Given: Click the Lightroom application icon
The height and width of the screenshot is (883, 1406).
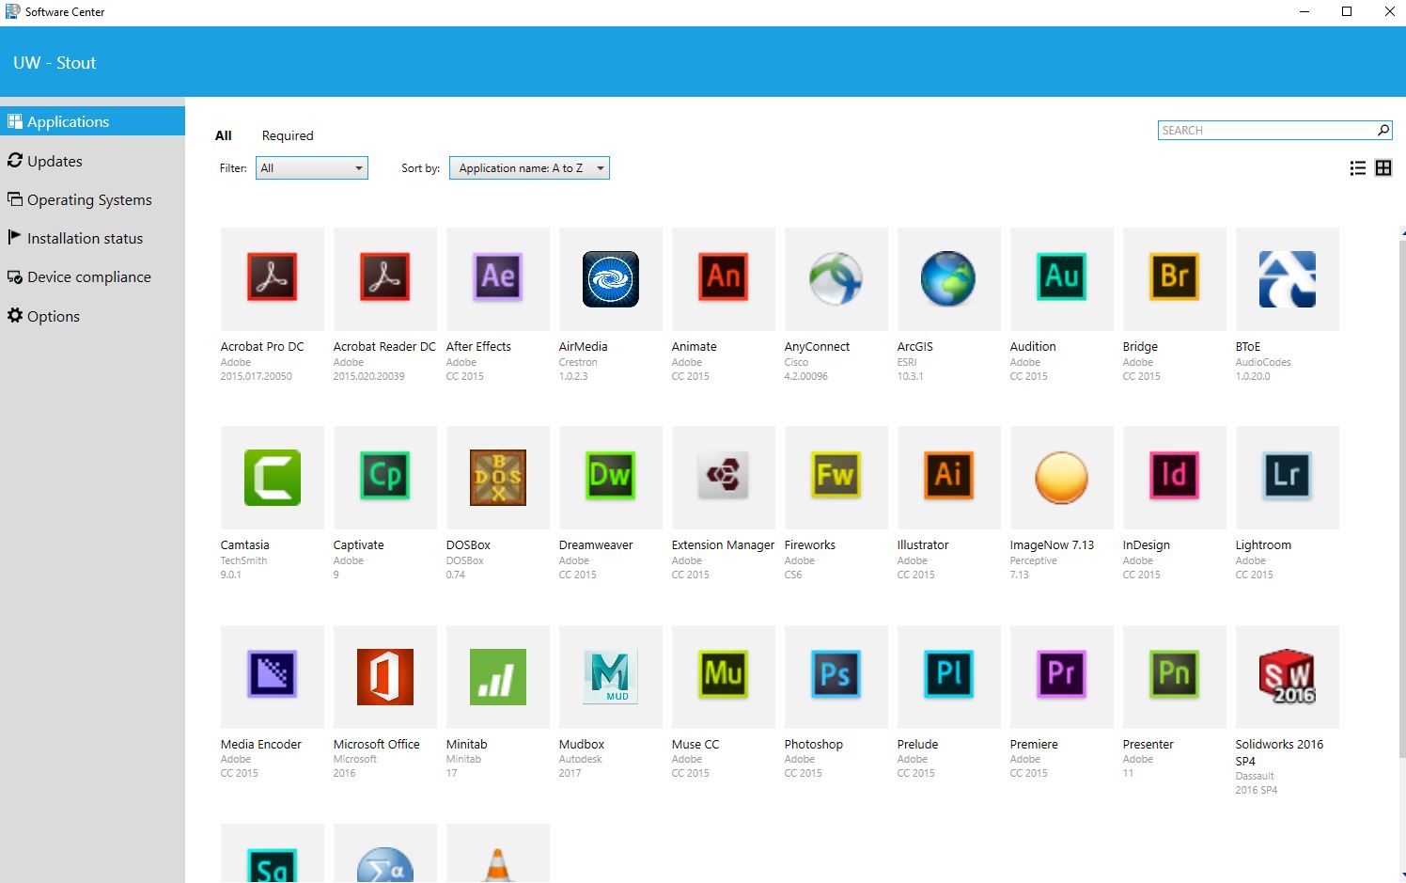Looking at the screenshot, I should pyautogui.click(x=1288, y=478).
